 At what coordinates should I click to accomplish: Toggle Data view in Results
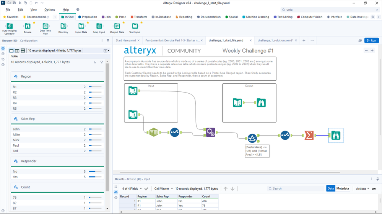click(x=331, y=188)
